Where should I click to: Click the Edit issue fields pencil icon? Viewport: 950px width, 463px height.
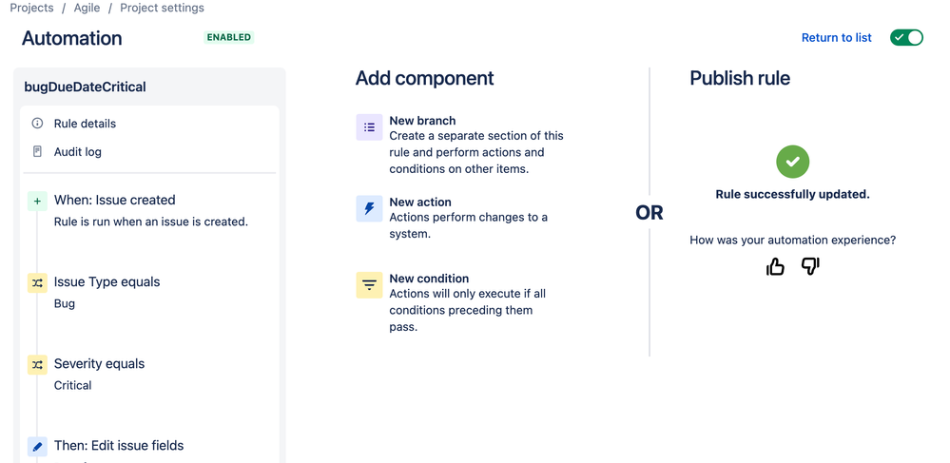(x=37, y=446)
